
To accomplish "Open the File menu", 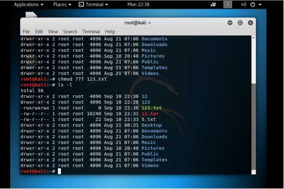I will tap(26, 32).
